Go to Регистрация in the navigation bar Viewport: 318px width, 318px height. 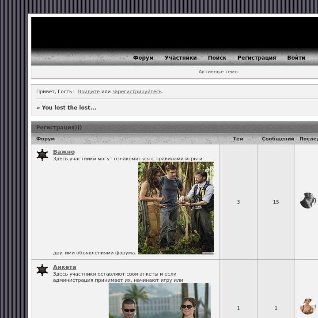[257, 58]
